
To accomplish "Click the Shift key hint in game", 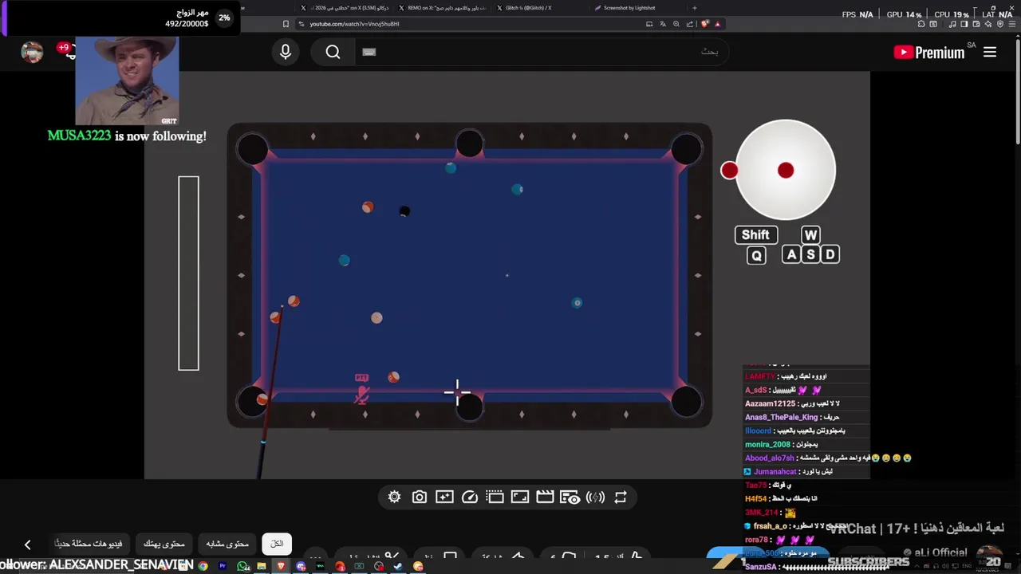I will coord(755,234).
